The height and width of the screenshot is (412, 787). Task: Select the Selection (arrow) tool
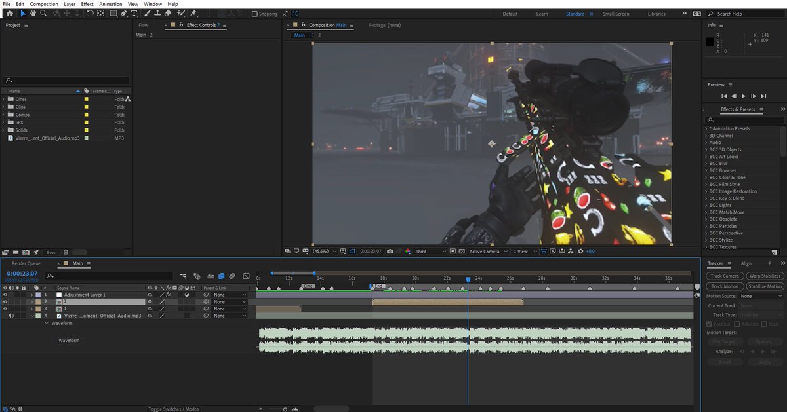[23, 13]
